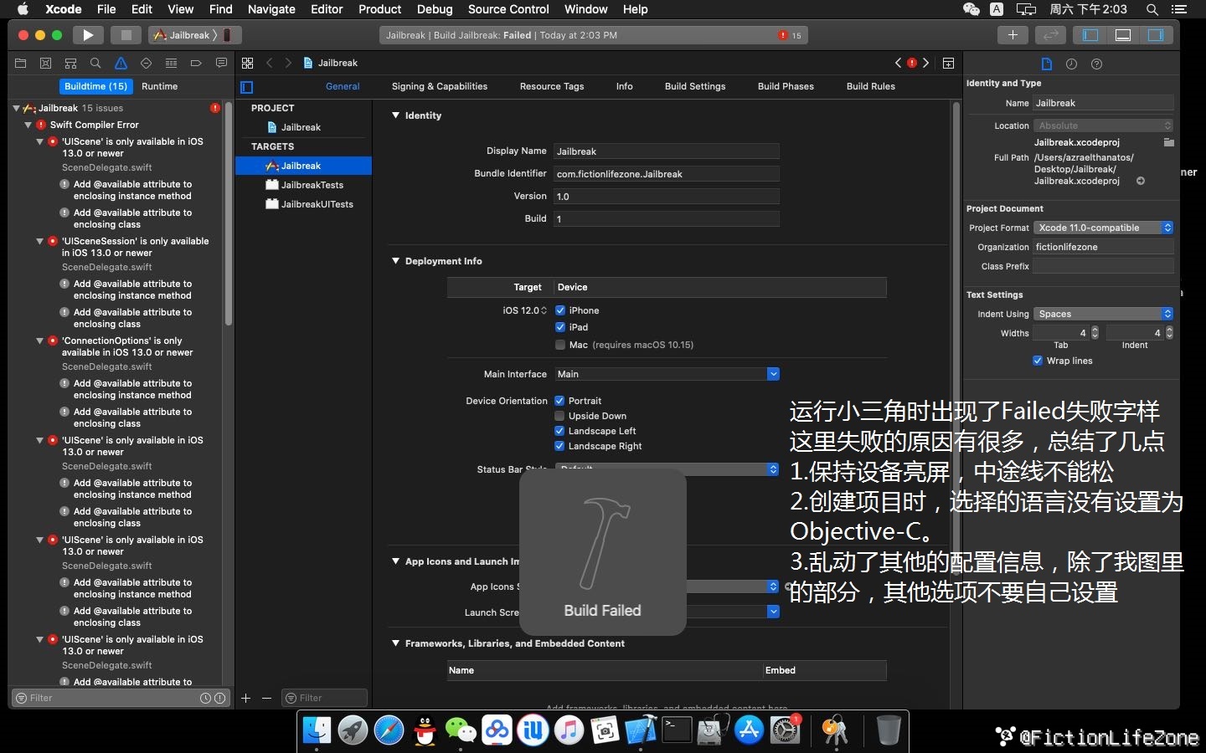Switch to the Signing & Capabilities tab
1206x753 pixels.
point(439,86)
